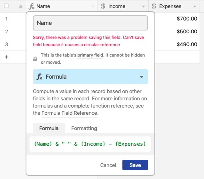The image size is (204, 179).
Task: Open the Expenses column dropdown arrow
Action: (195, 6)
